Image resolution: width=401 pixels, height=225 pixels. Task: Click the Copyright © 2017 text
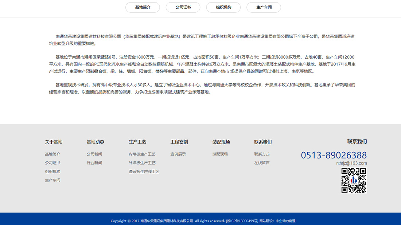coord(125,221)
